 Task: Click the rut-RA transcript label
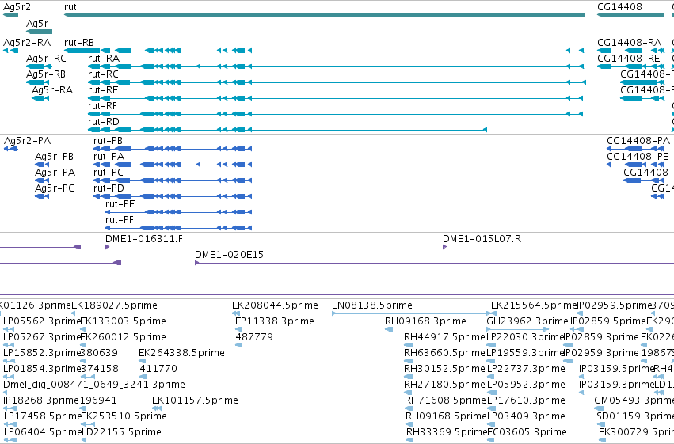point(104,59)
